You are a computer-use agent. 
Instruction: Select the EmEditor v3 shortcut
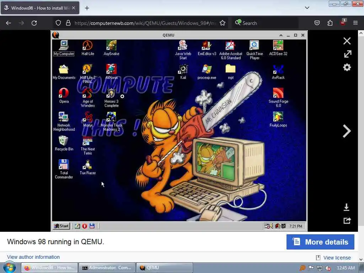click(x=207, y=48)
